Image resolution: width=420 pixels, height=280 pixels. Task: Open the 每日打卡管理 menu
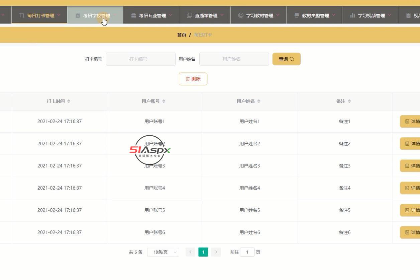click(x=39, y=15)
